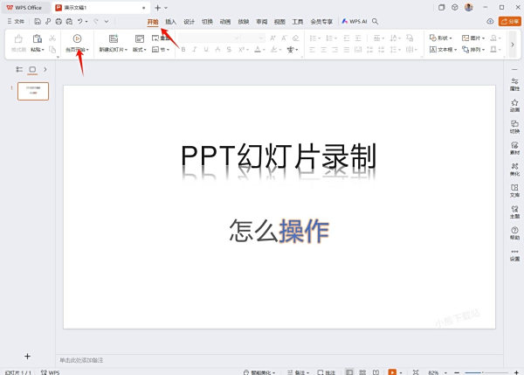The width and height of the screenshot is (524, 375).
Task: Click the orange 分享 button
Action: (x=510, y=21)
